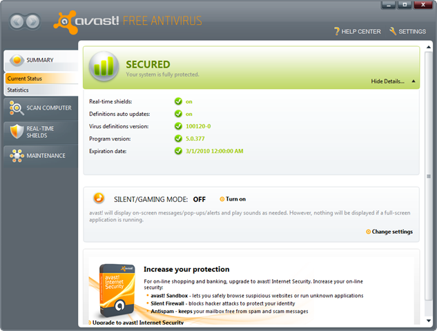Viewport: 437px width, 331px height.
Task: Click the vertical scrollbar thumb
Action: click(x=429, y=176)
